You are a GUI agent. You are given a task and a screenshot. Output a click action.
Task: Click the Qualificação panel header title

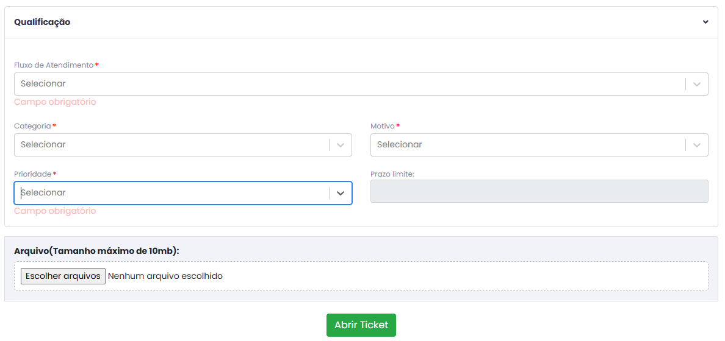click(42, 22)
